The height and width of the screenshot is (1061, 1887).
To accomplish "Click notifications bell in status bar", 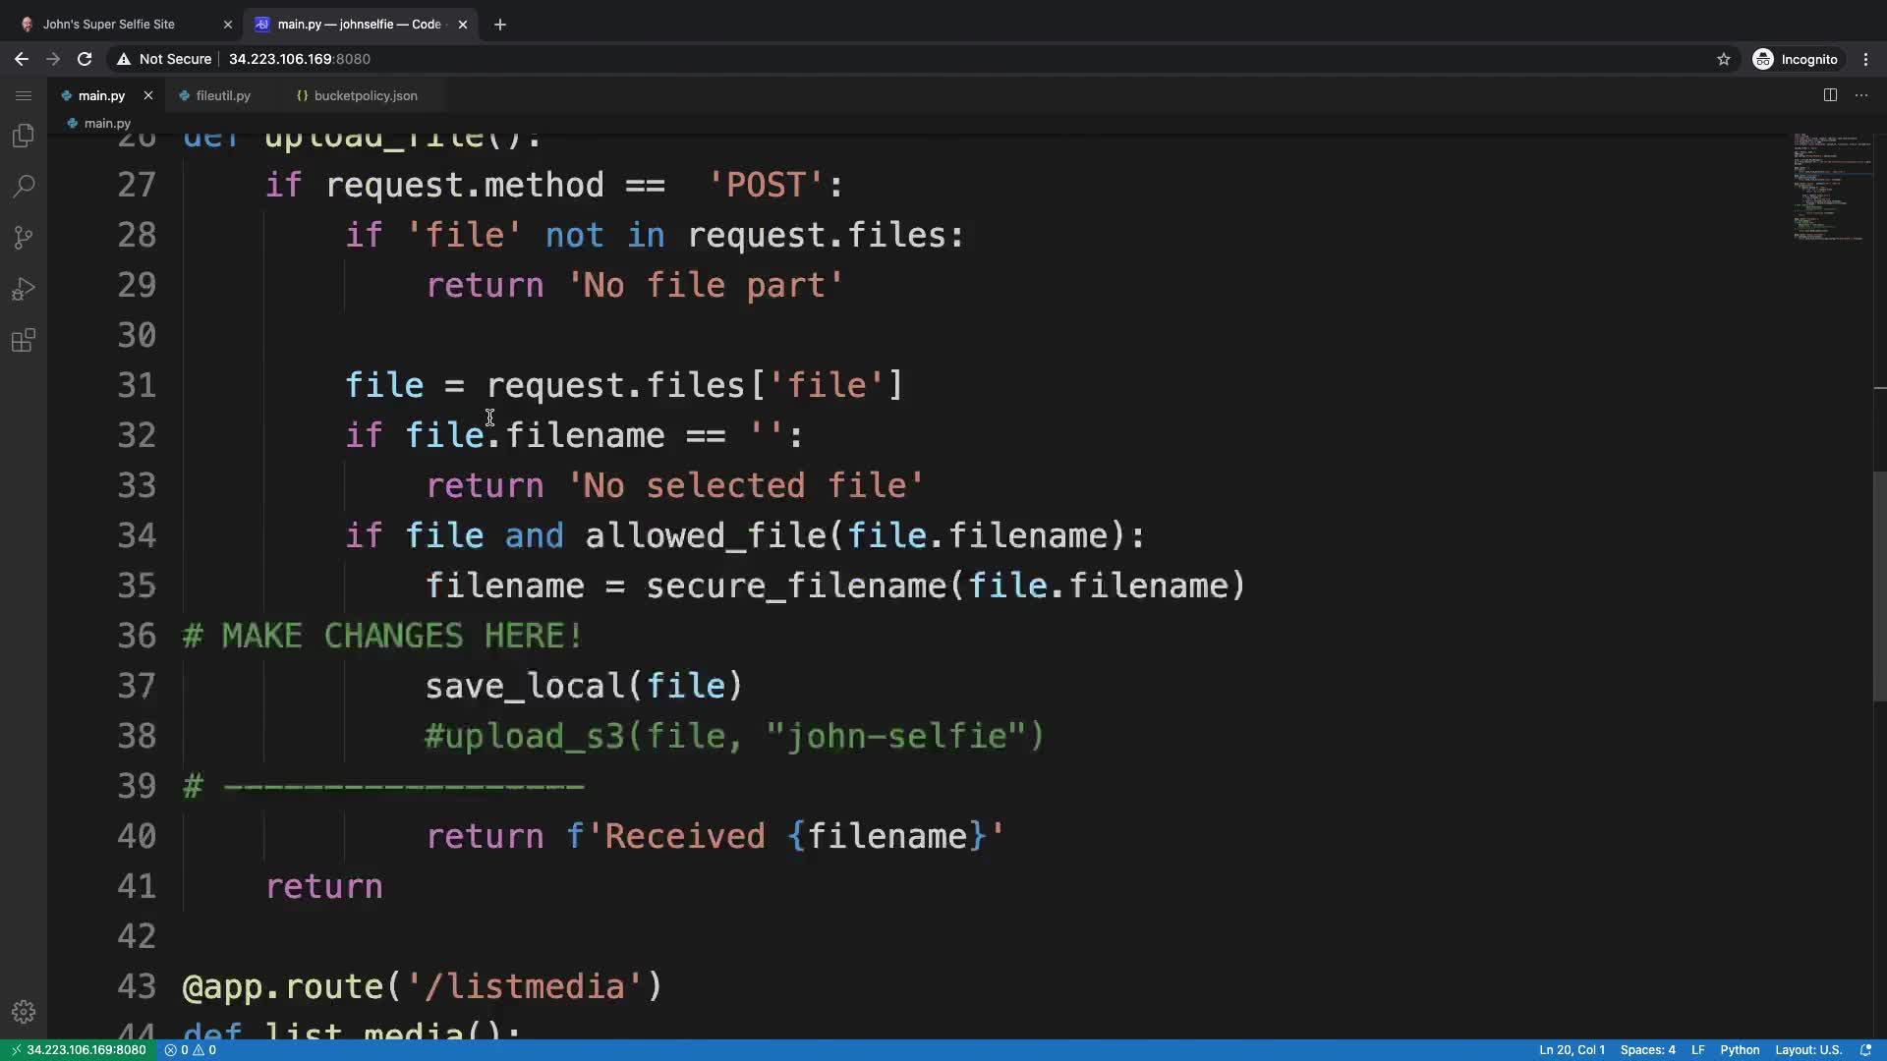I will tap(1865, 1050).
